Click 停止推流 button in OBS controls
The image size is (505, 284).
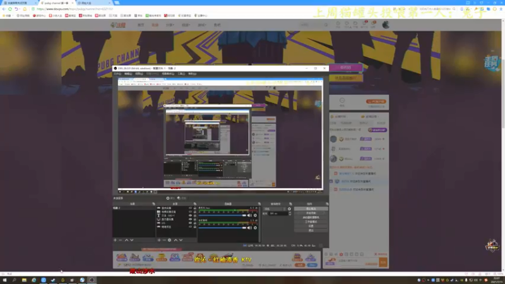(311, 209)
